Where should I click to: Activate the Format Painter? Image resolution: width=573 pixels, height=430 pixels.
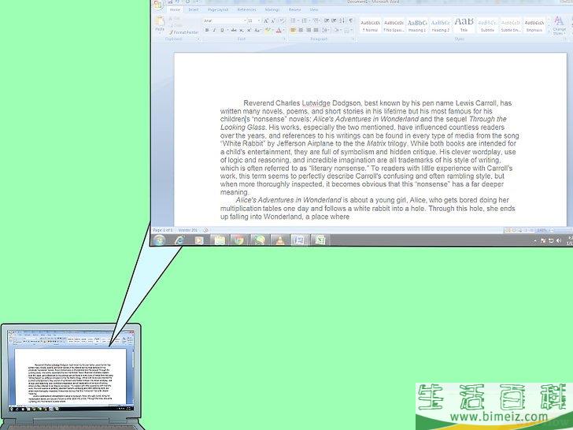184,32
